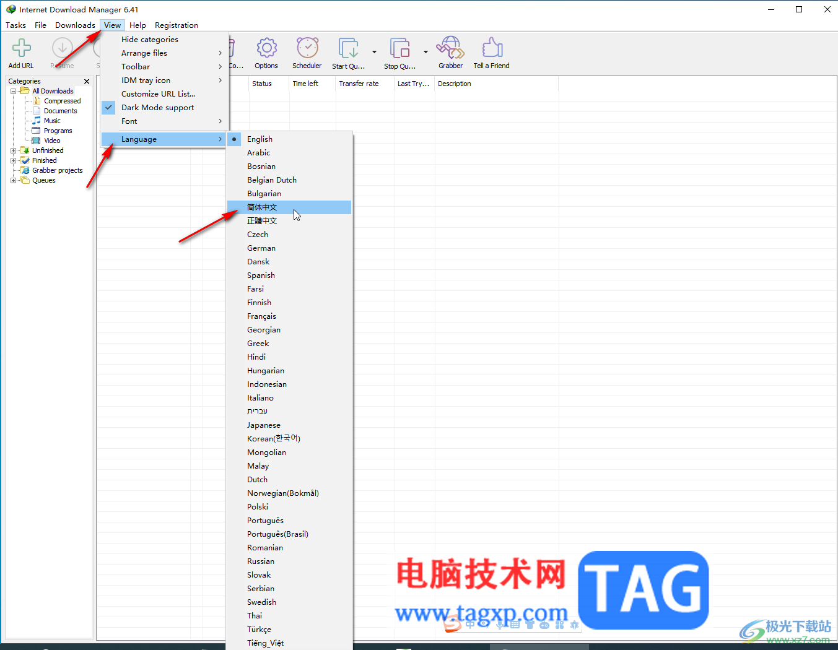Switch language to Japanese
838x650 pixels.
pos(289,425)
